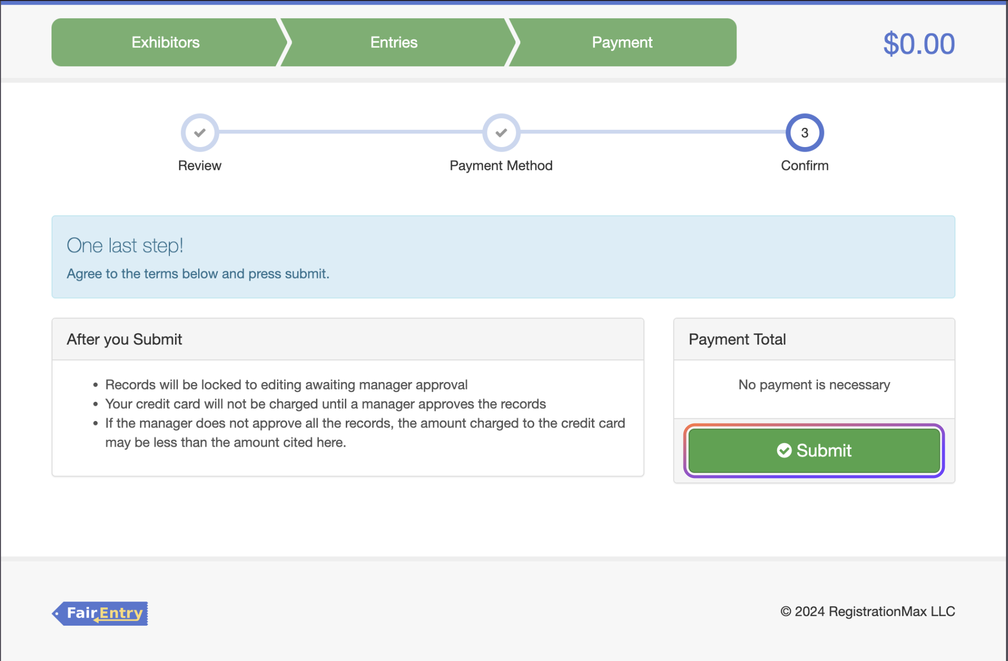Open the Entries step tab
The height and width of the screenshot is (661, 1008).
point(394,42)
